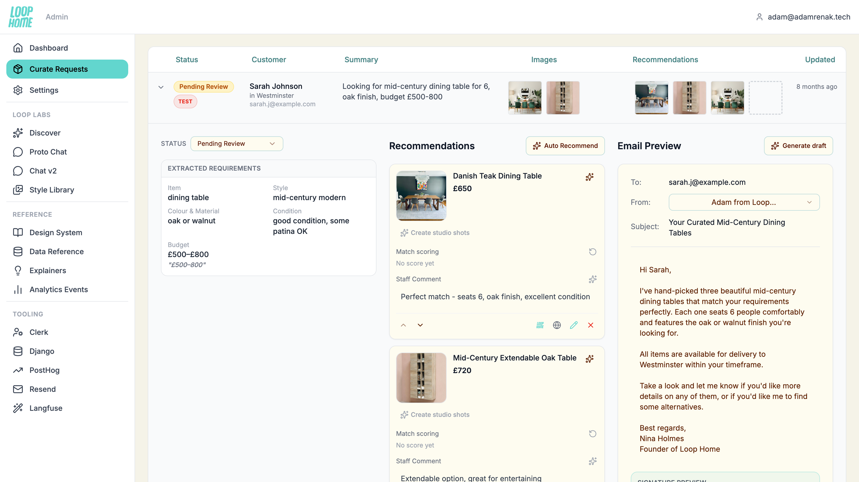
Task: Click the Danish Teak staff comment text field
Action: coord(497,297)
